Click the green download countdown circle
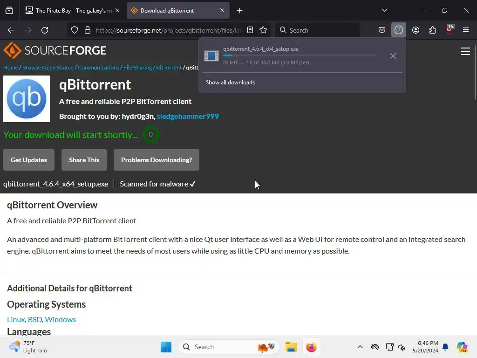This screenshot has width=477, height=358. click(150, 134)
